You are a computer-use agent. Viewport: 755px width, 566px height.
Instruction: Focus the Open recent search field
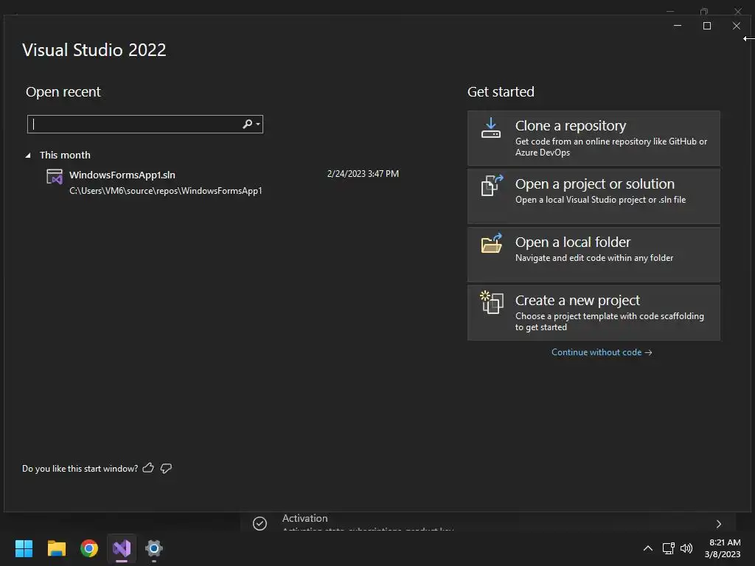coord(145,124)
